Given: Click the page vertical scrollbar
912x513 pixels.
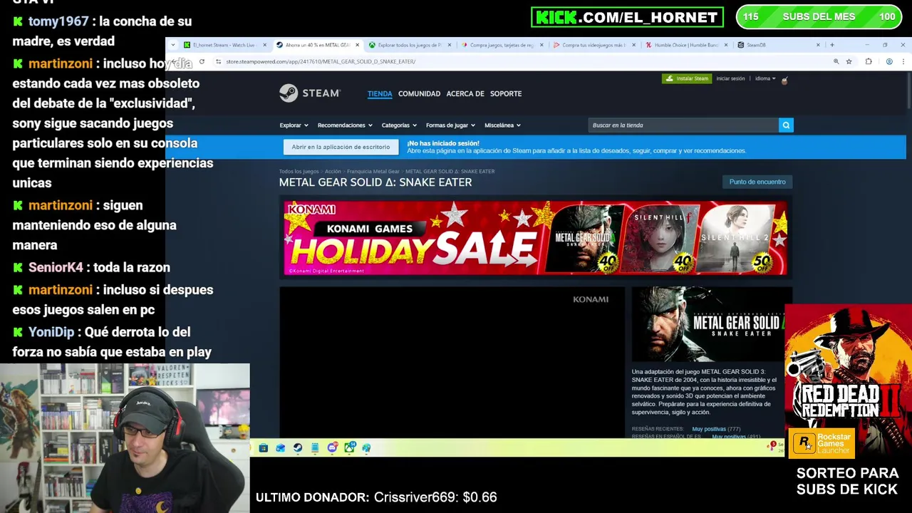Looking at the screenshot, I should 908,91.
